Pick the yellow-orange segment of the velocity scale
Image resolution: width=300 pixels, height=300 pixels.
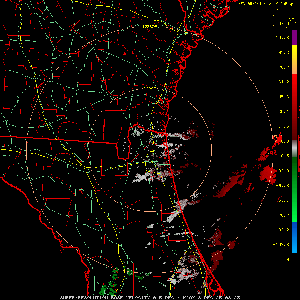coord(294,59)
